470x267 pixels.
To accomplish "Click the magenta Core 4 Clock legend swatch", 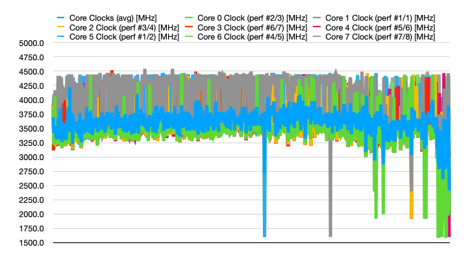I will pyautogui.click(x=317, y=28).
